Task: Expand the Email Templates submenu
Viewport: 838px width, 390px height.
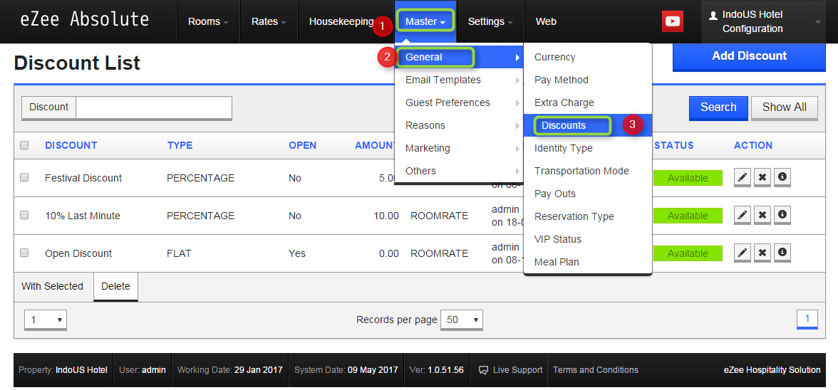Action: [x=459, y=80]
